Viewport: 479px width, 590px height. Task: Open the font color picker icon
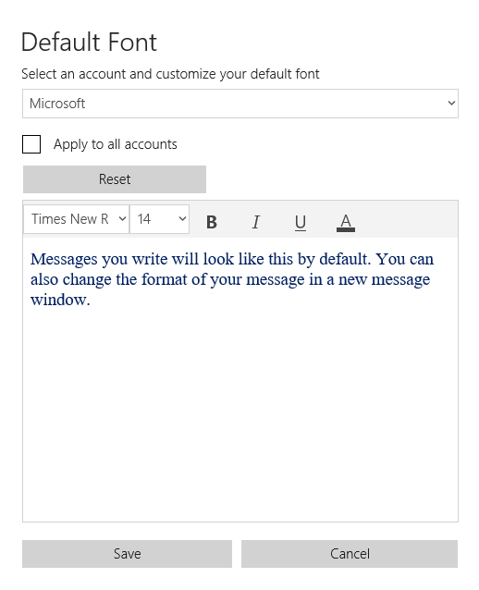point(346,222)
